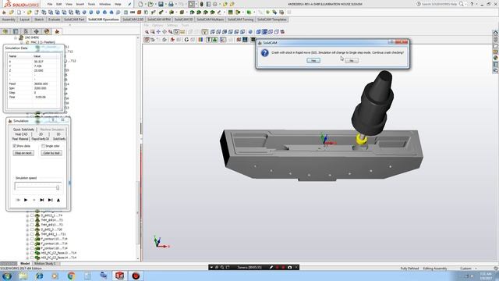The image size is (499, 281).
Task: Switch to the Host CAD simulation tab
Action: tap(21, 134)
